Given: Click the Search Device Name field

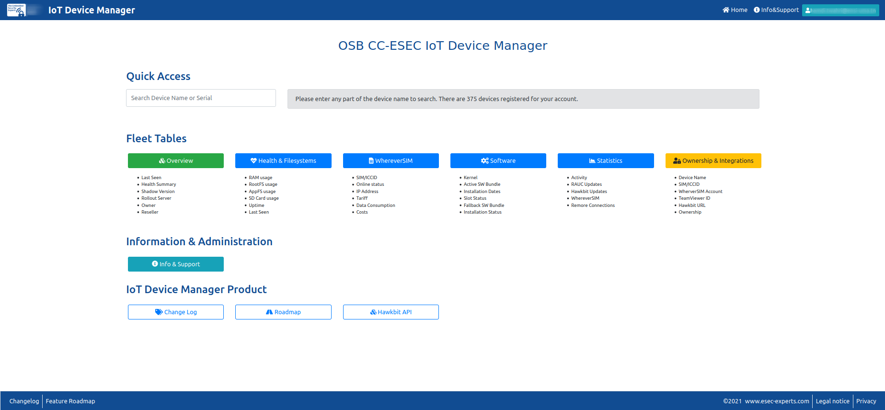Looking at the screenshot, I should 201,98.
